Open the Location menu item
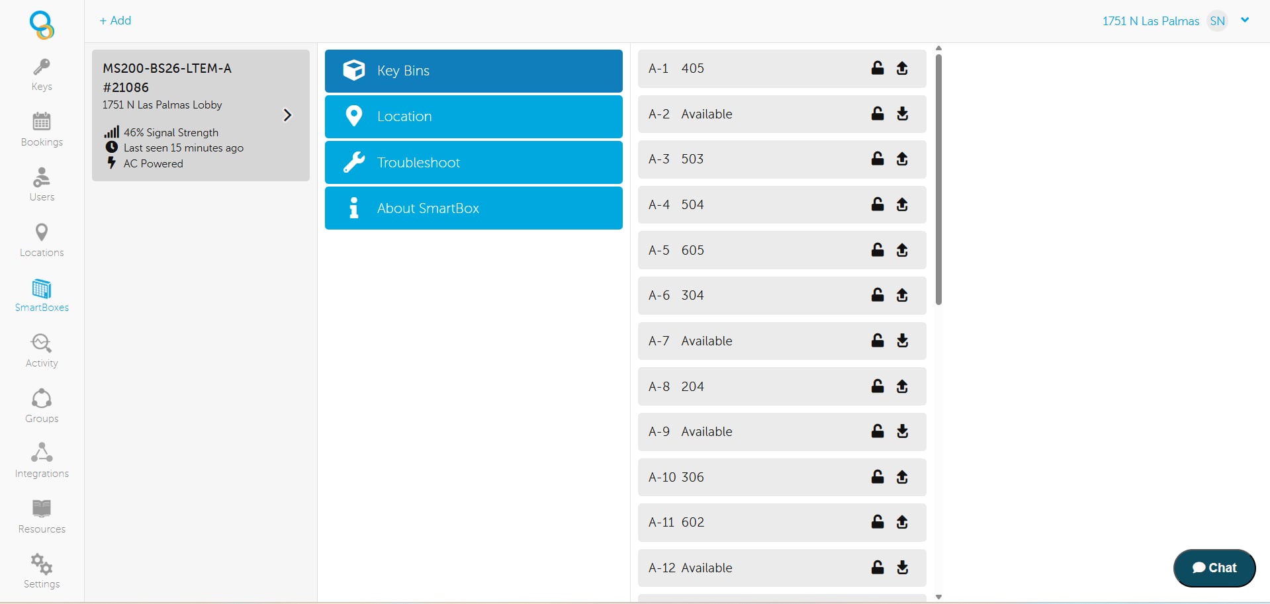 pyautogui.click(x=473, y=116)
